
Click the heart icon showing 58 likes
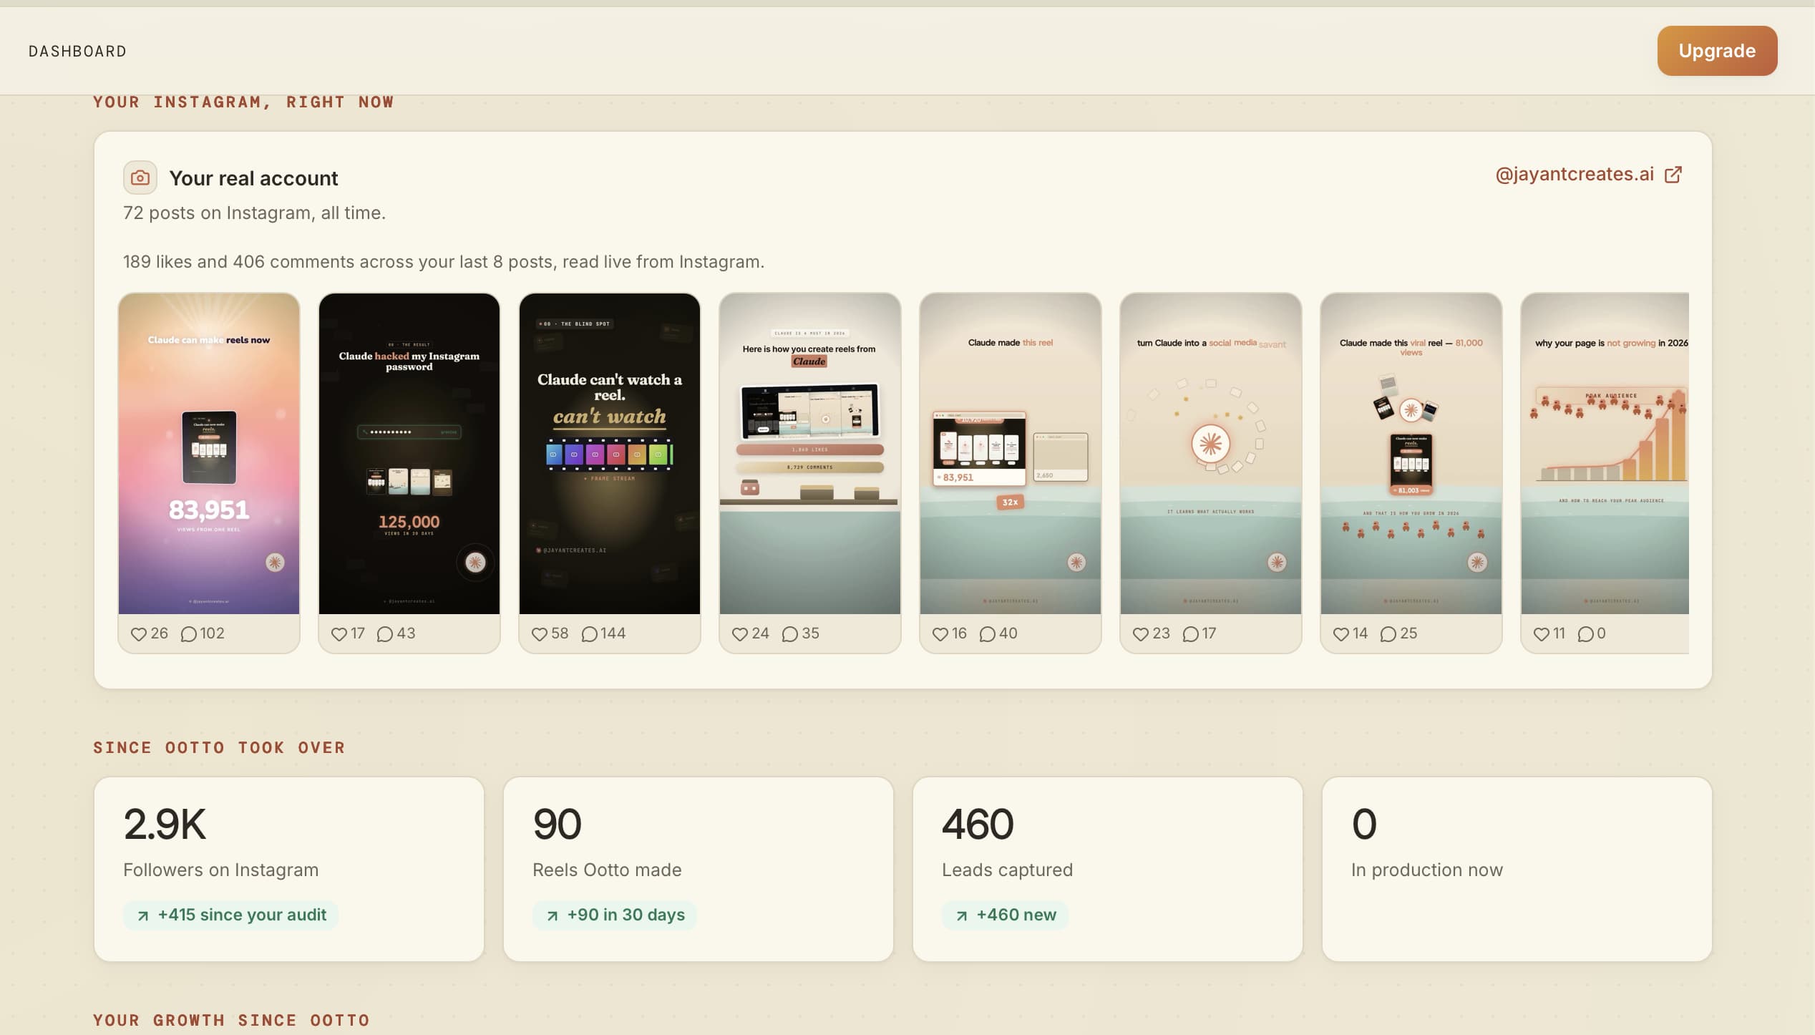click(x=540, y=634)
